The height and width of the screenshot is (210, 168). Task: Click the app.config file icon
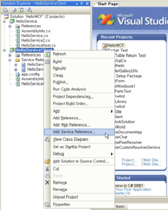click(17, 74)
